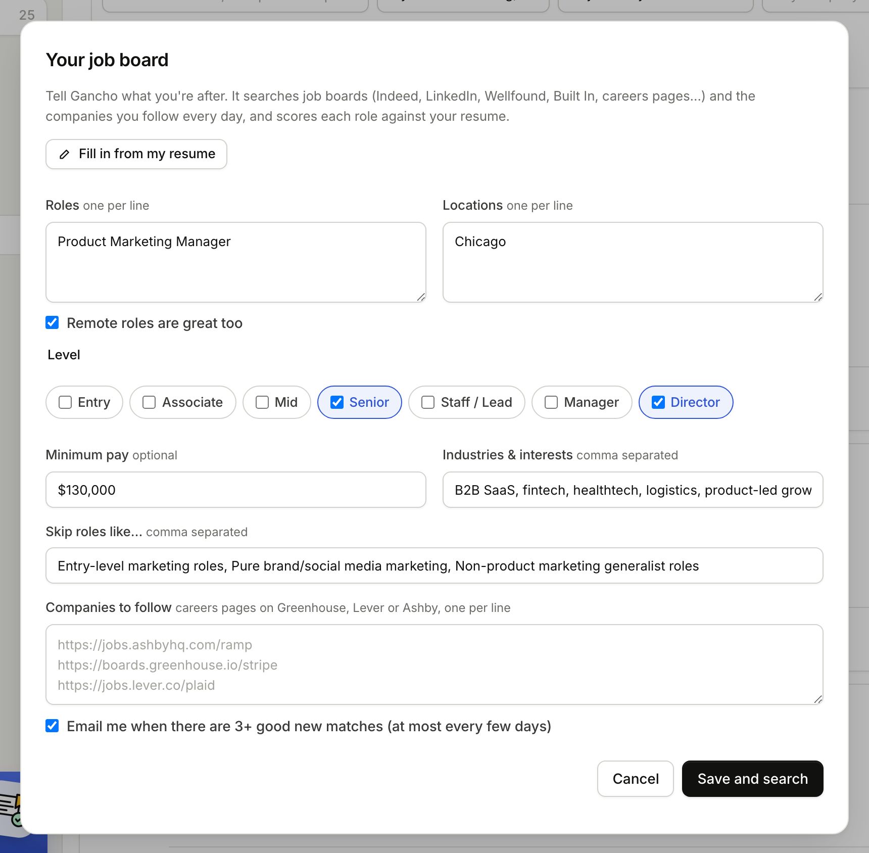Select the Associate level chip
The width and height of the screenshot is (869, 853).
183,402
